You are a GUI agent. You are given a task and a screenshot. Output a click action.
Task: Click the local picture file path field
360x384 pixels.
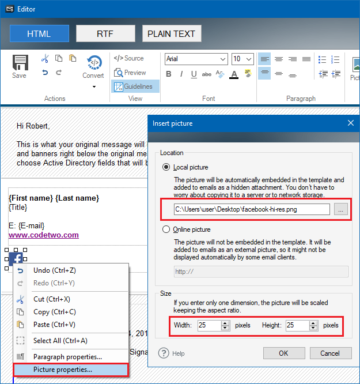click(x=251, y=209)
